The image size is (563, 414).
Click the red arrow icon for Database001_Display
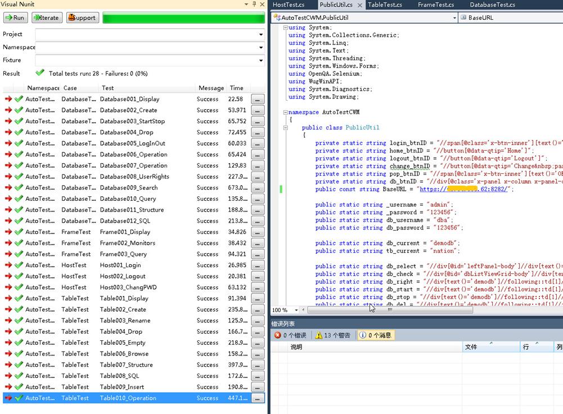(8, 99)
